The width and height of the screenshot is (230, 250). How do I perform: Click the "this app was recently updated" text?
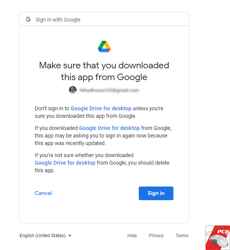70,143
